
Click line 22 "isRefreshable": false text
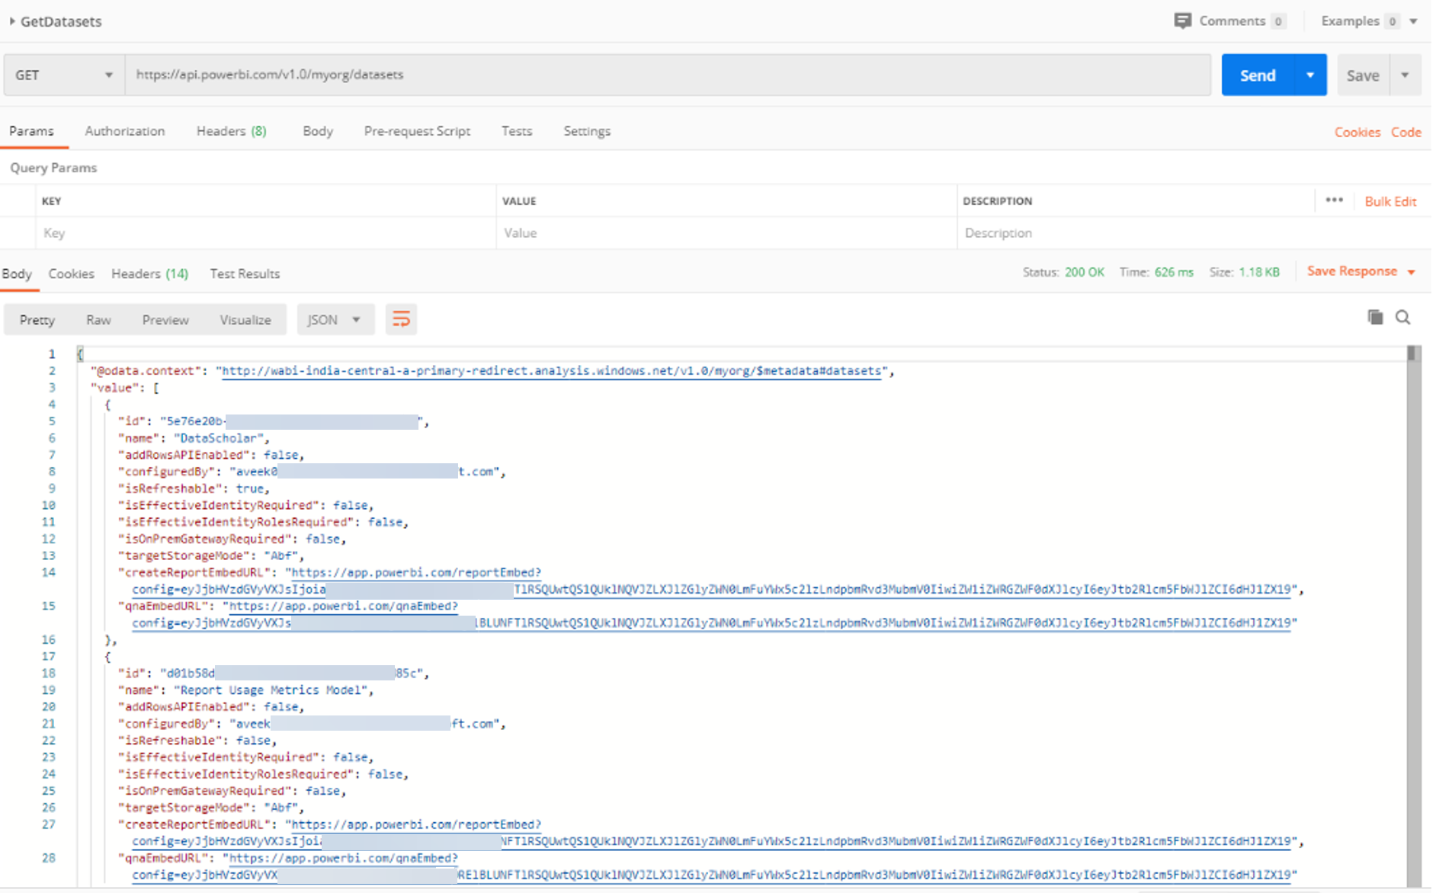pos(197,741)
